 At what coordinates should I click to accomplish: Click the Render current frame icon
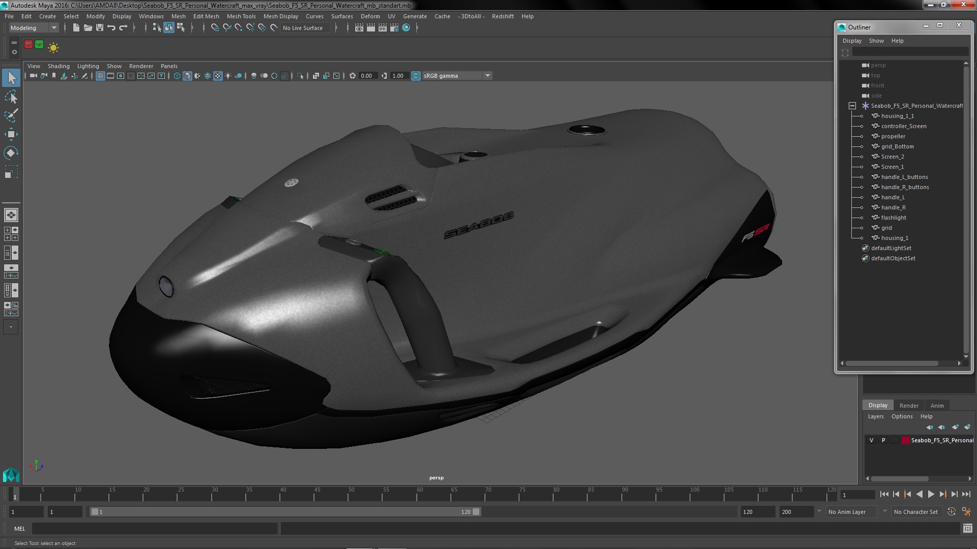click(x=371, y=28)
